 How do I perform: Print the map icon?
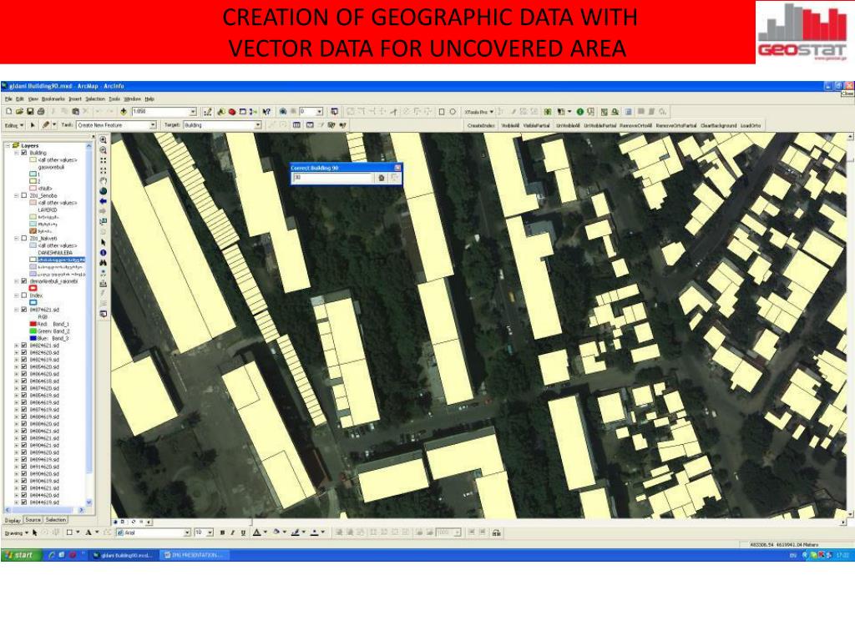point(40,112)
